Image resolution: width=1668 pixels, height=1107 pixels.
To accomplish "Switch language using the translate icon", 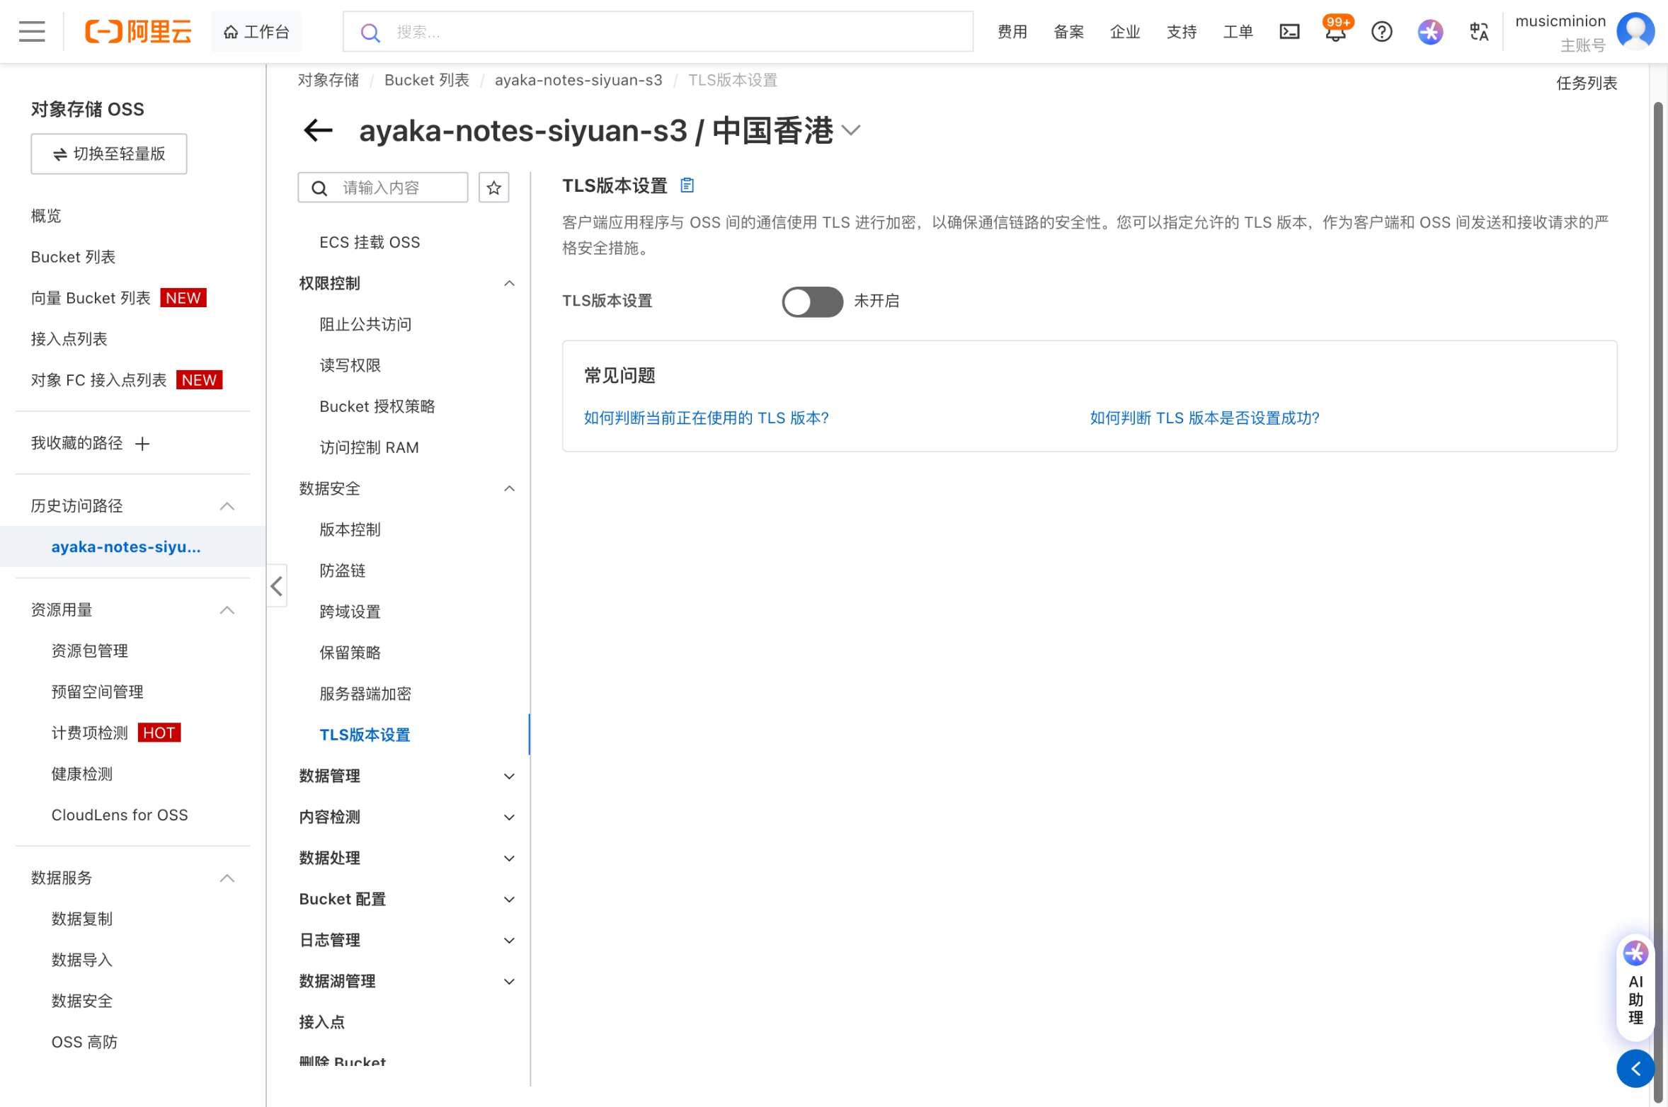I will (x=1478, y=32).
